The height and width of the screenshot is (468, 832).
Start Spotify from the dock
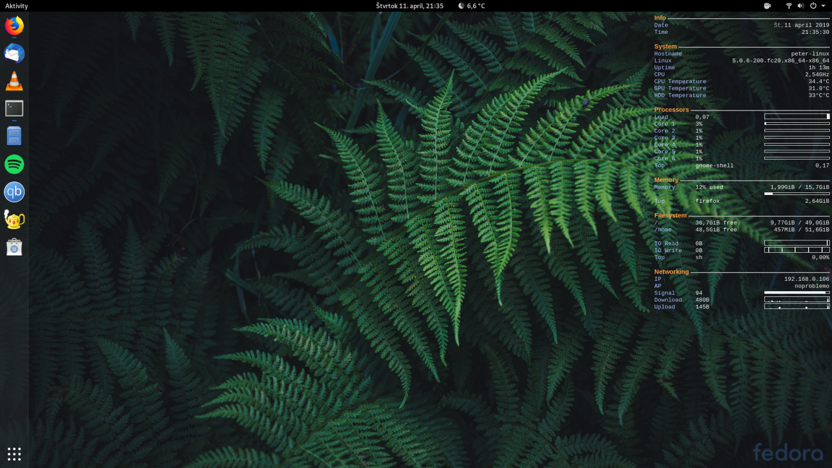pos(14,164)
